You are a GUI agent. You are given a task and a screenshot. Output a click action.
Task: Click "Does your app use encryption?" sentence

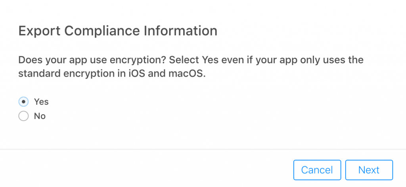(x=92, y=60)
